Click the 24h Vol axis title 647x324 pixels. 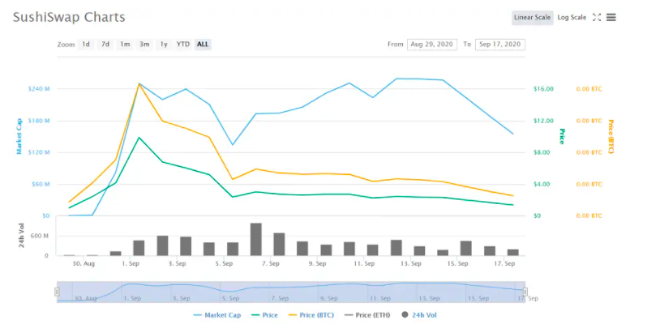coord(21,236)
